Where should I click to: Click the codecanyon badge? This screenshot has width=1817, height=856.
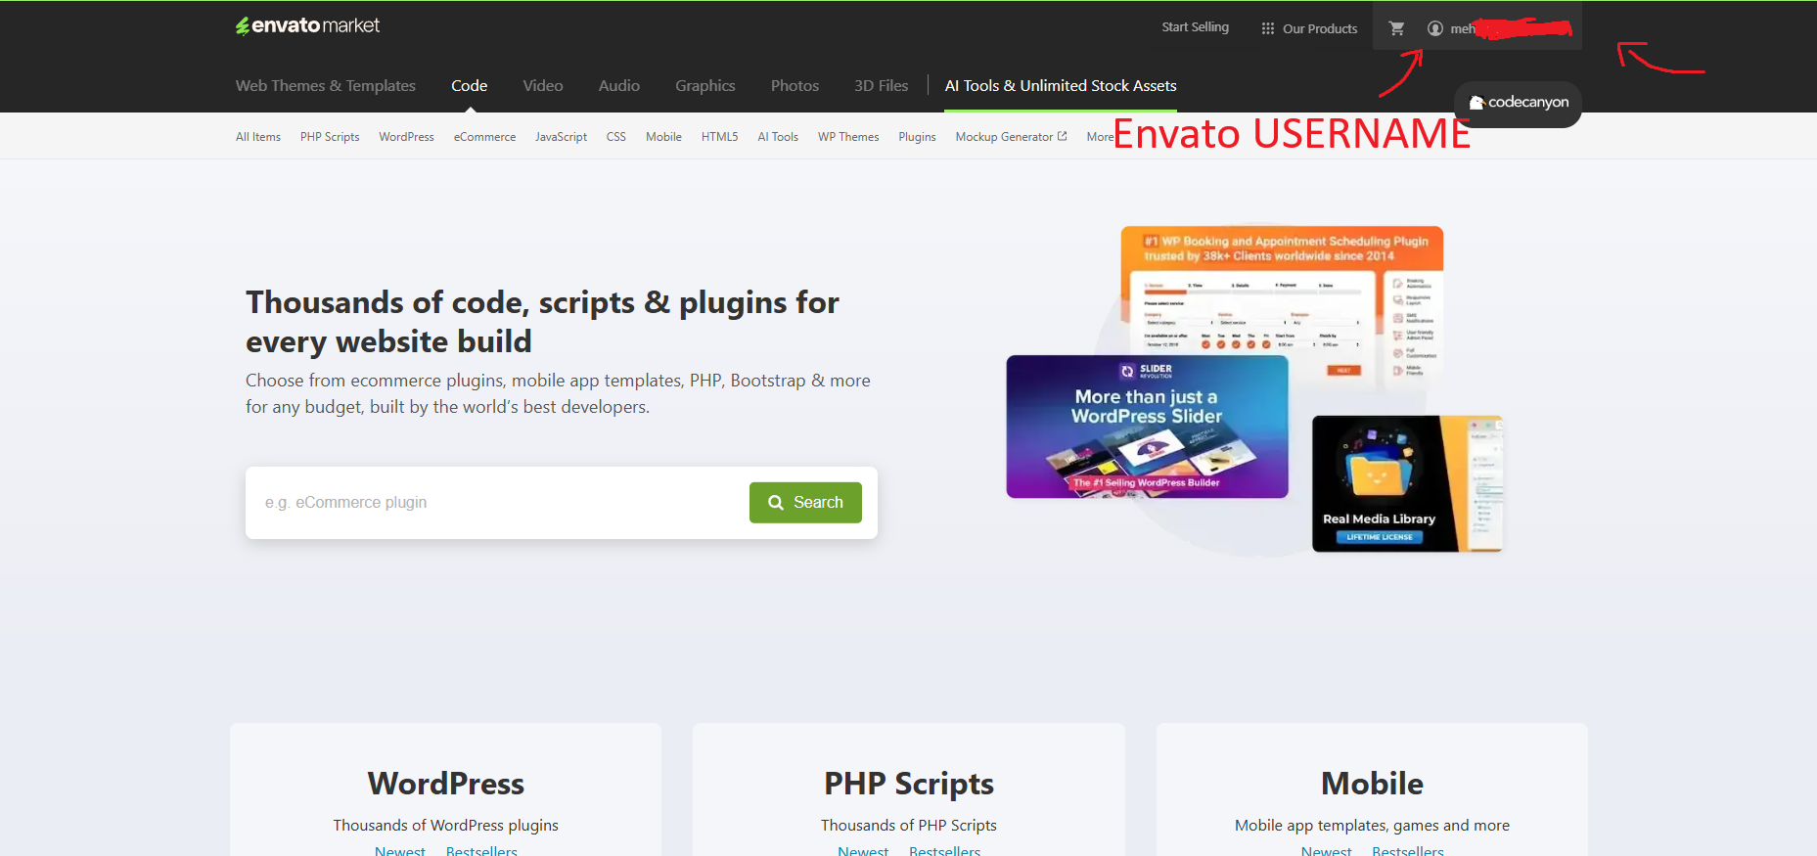pos(1519,102)
